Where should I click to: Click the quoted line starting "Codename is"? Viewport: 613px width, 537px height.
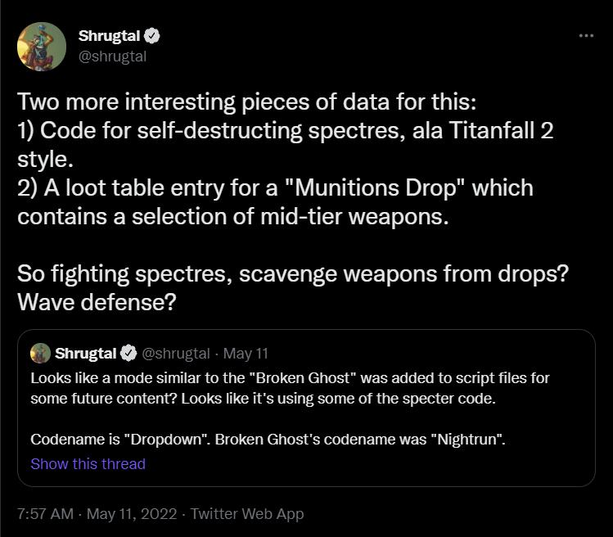pos(268,439)
